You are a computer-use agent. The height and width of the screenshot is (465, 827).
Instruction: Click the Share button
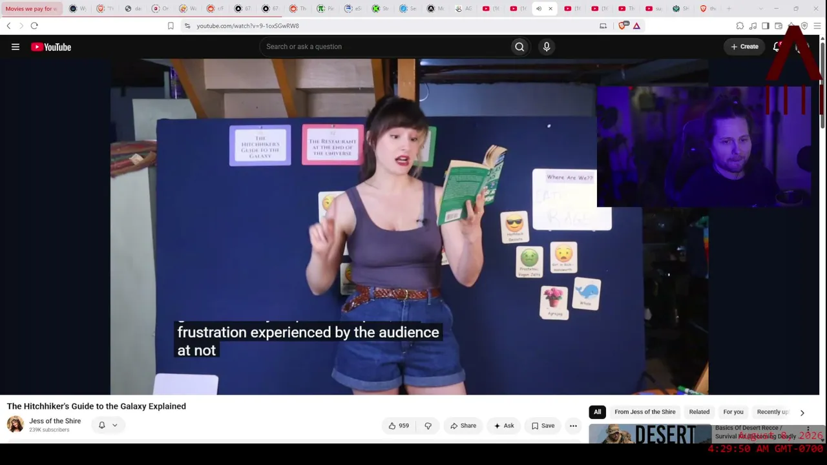point(463,426)
